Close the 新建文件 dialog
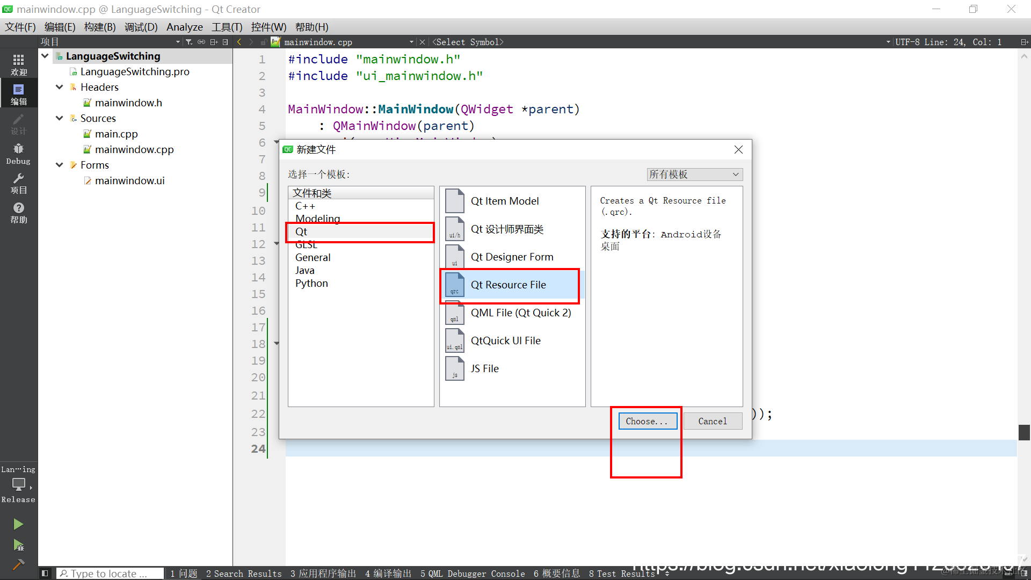1031x580 pixels. [738, 149]
